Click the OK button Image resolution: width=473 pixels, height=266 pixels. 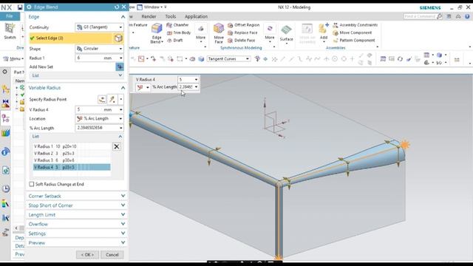(87, 255)
